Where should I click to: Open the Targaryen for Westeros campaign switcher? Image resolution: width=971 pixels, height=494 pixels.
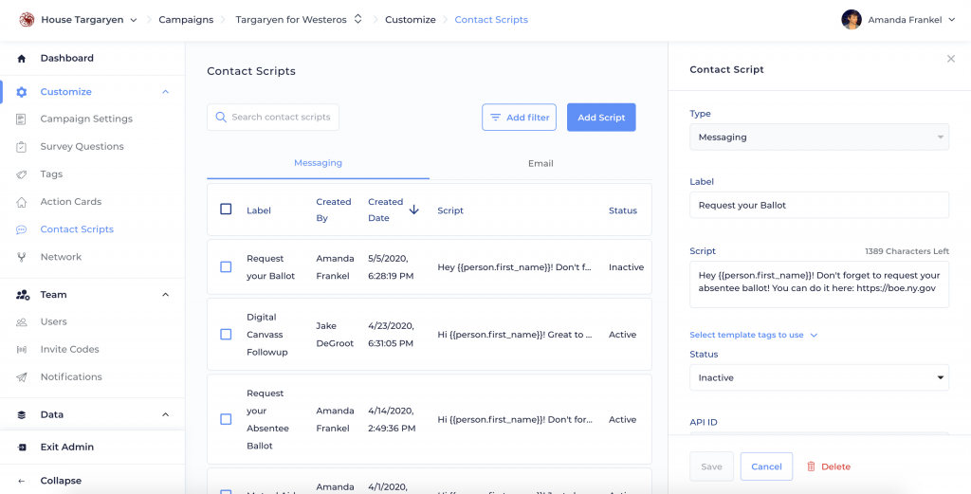coord(357,19)
